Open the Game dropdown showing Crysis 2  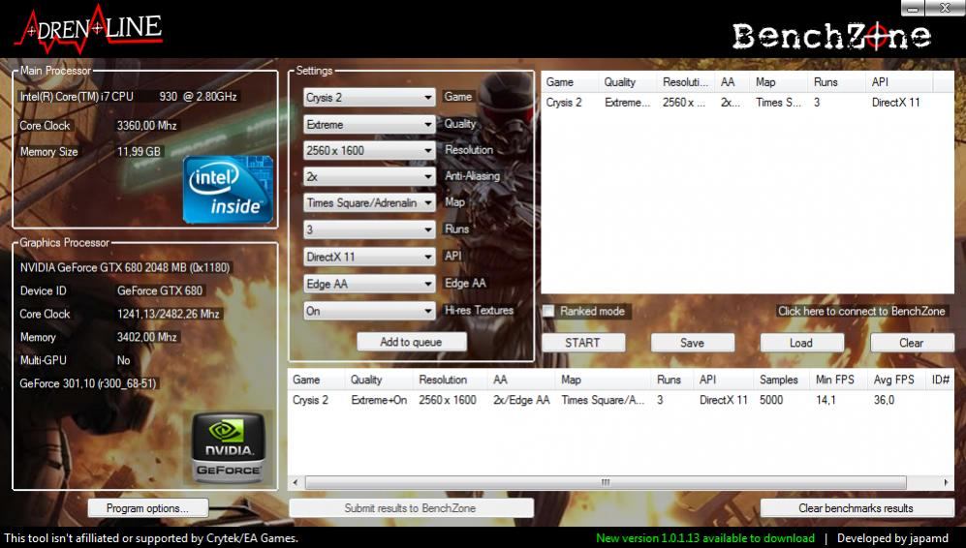(x=369, y=97)
